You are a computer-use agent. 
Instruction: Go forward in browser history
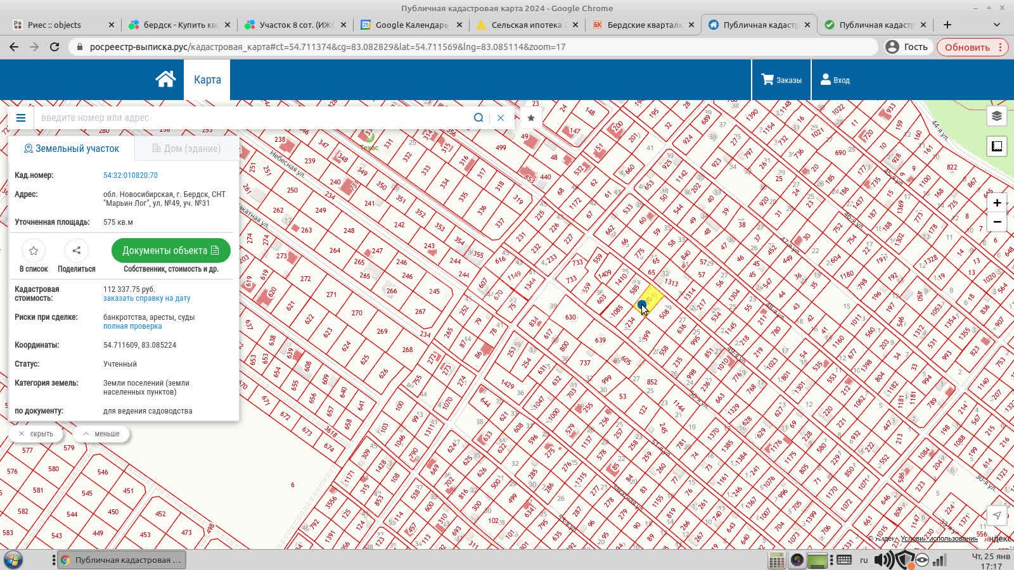[34, 47]
